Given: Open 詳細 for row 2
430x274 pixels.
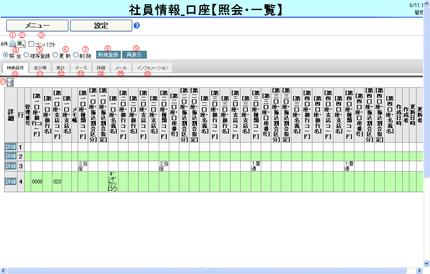Looking at the screenshot, I should (x=10, y=156).
